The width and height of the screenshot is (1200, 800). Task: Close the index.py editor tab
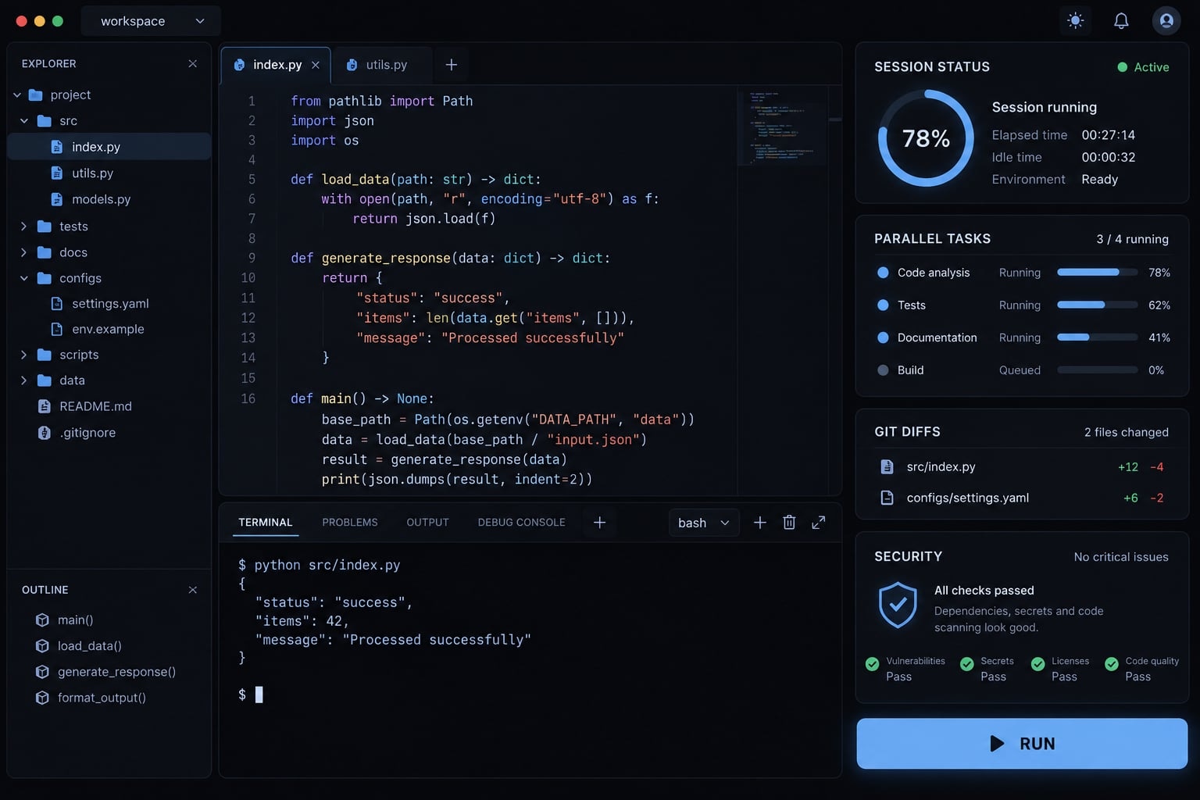316,65
